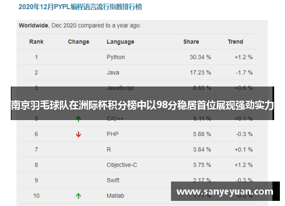Click the Trend column header
The width and height of the screenshot is (285, 206).
[235, 42]
